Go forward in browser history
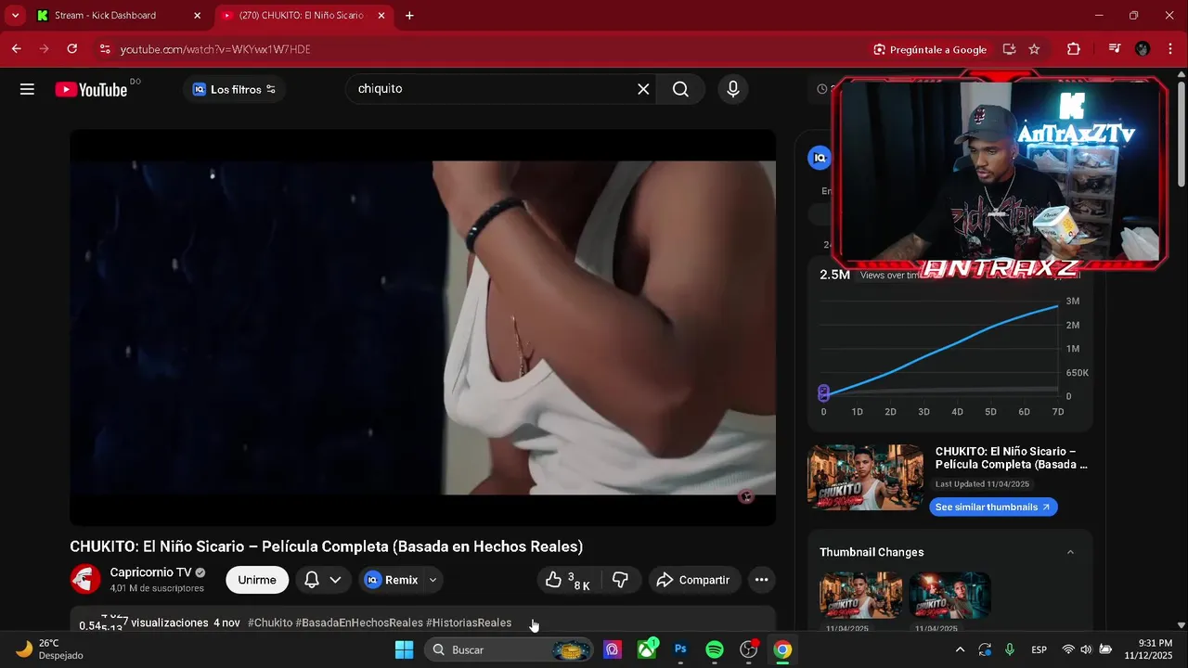This screenshot has height=668, width=1188. (45, 49)
